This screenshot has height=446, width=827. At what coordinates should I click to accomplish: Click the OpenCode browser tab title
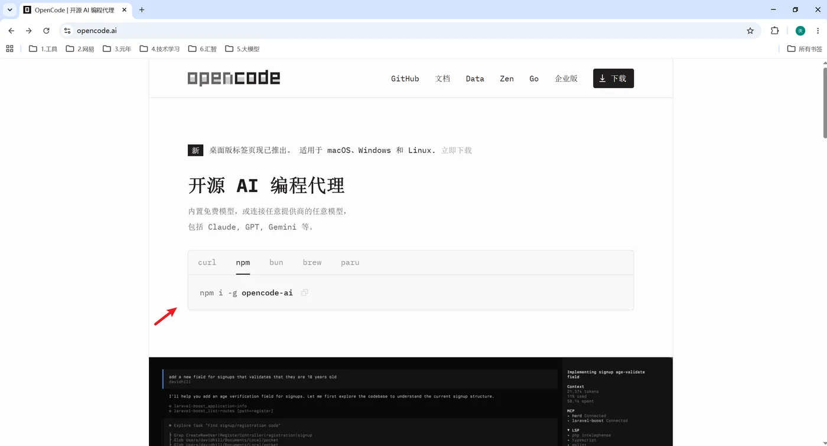pos(74,10)
